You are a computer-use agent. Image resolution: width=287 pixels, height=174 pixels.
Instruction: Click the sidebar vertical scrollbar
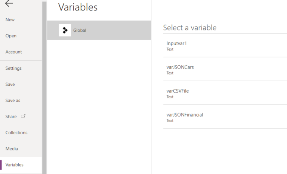[x=44, y=88]
